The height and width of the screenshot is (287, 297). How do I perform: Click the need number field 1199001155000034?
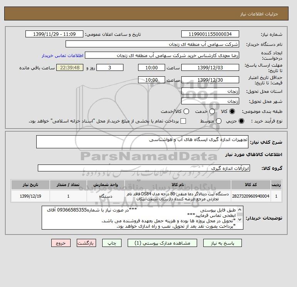(x=210, y=34)
